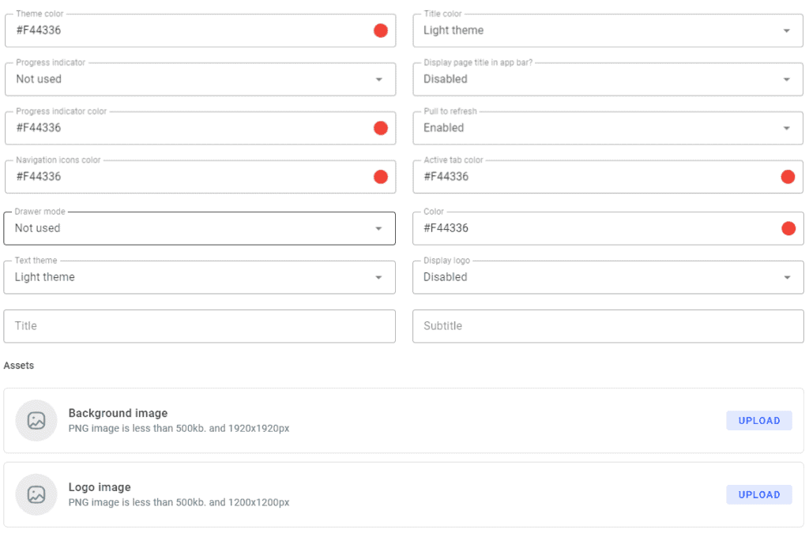Expand the Progress indicator dropdown
This screenshot has height=533, width=809.
coord(378,79)
